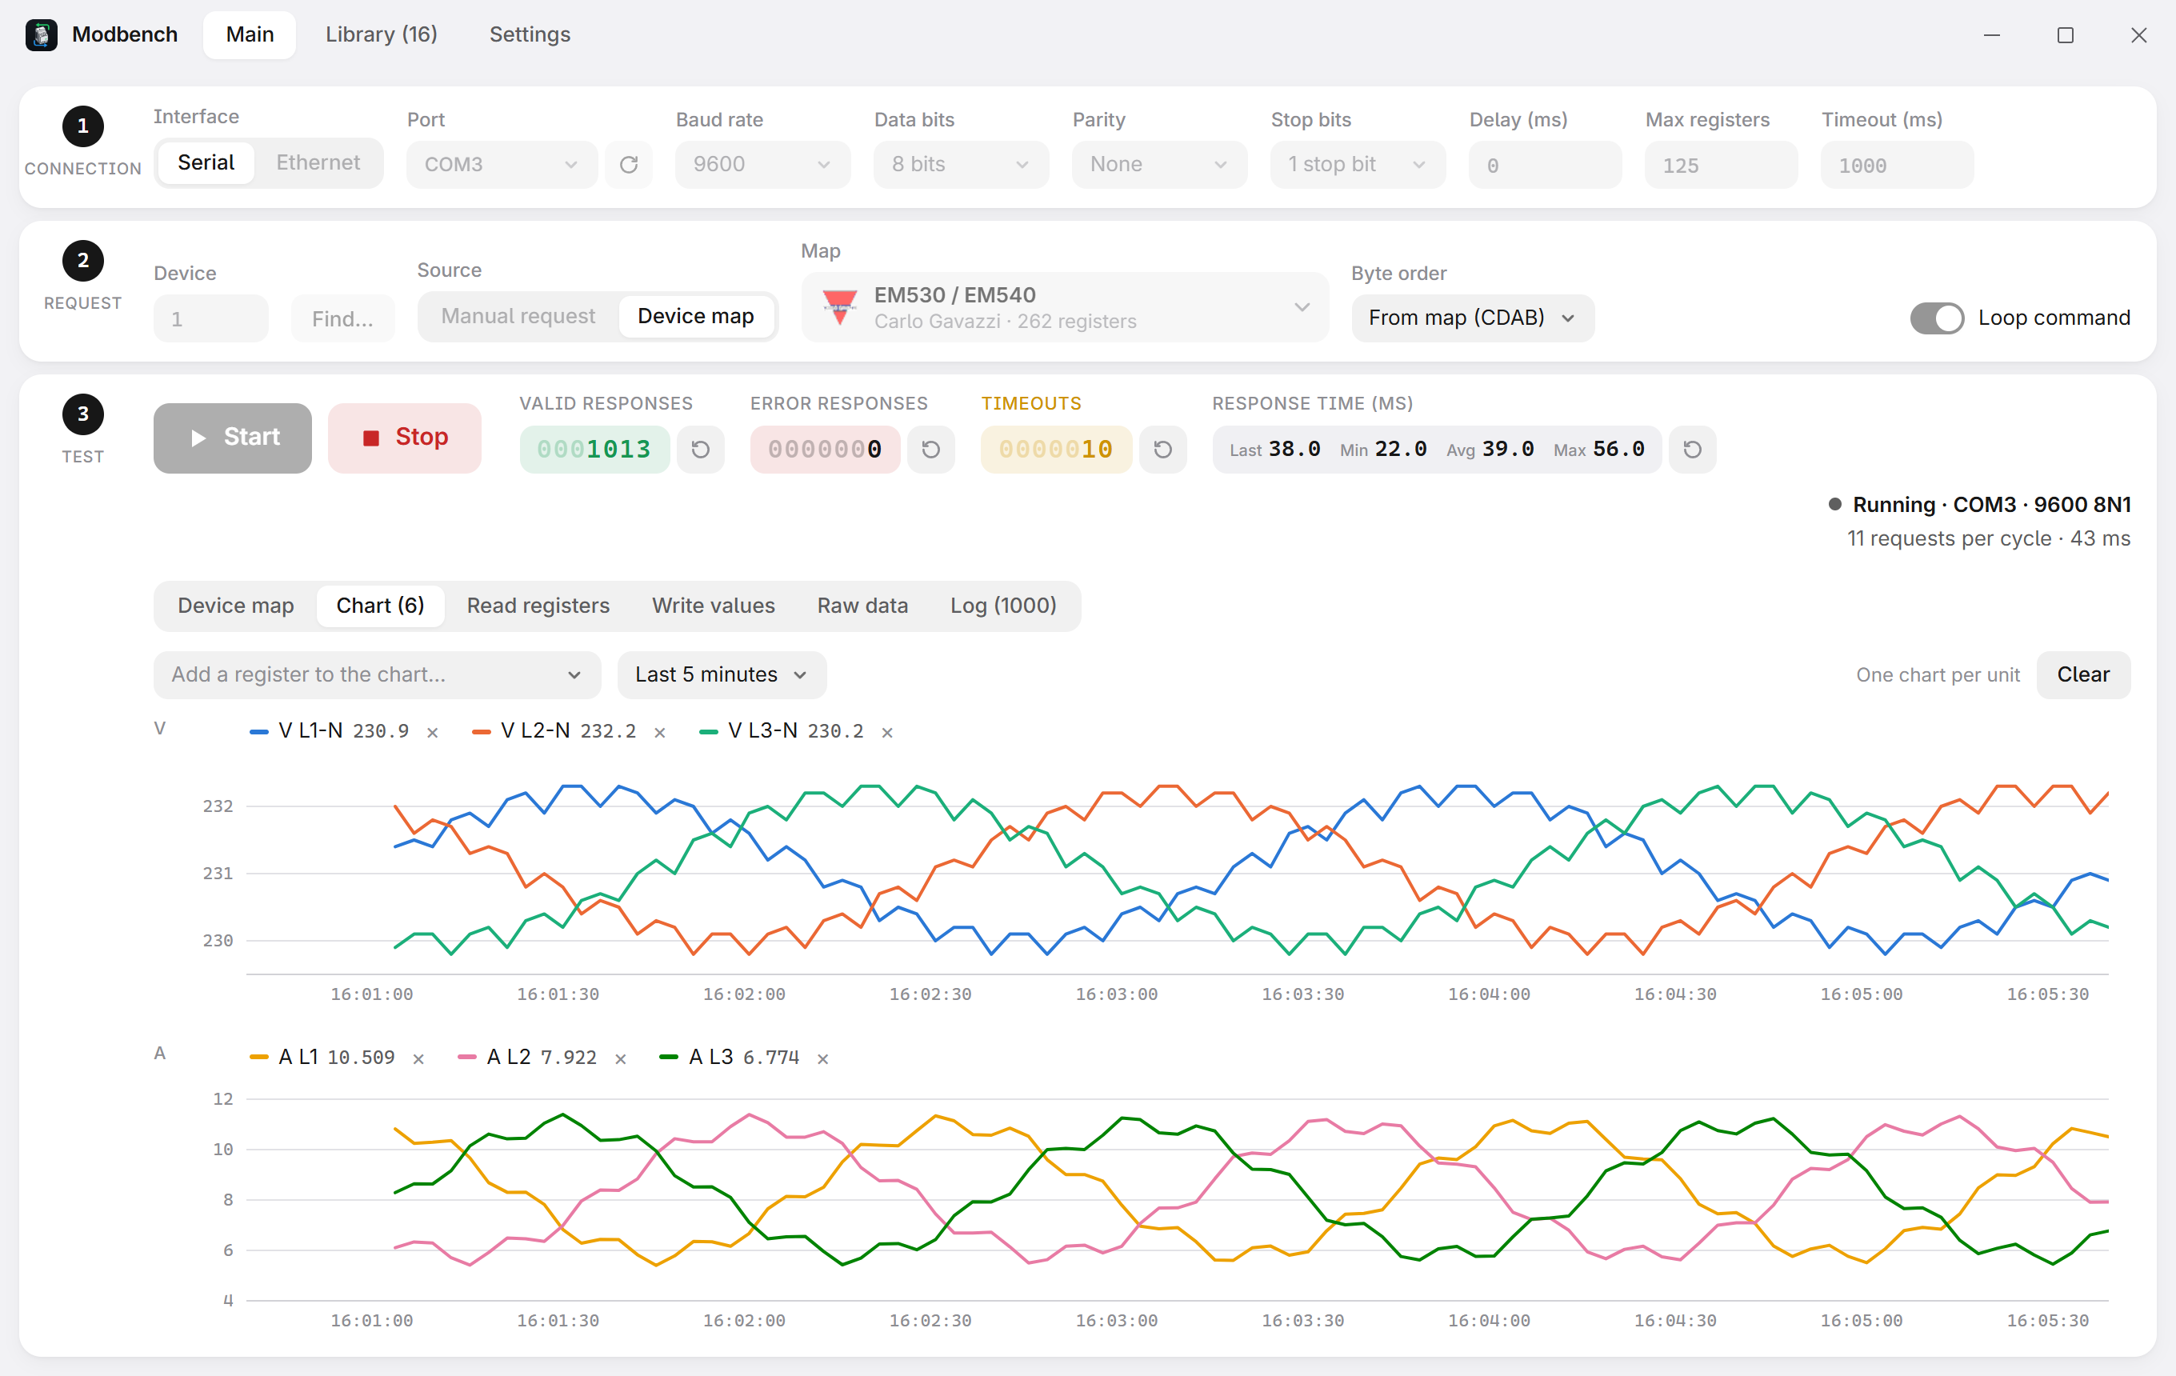Viewport: 2176px width, 1376px height.
Task: Select the Ethernet interface option
Action: (318, 162)
